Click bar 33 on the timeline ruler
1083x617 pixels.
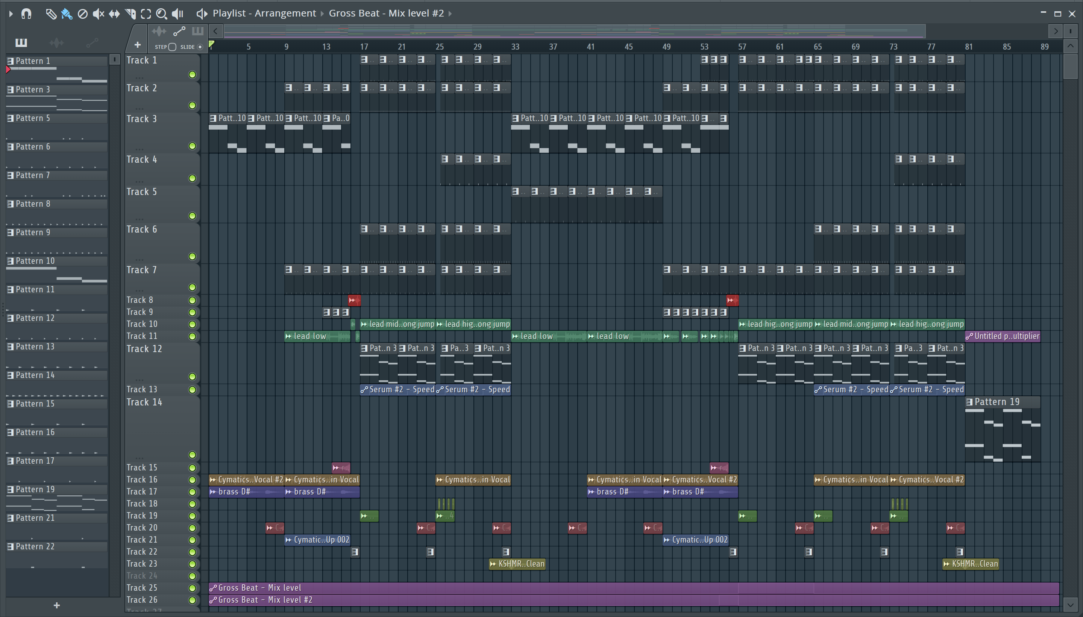[515, 47]
